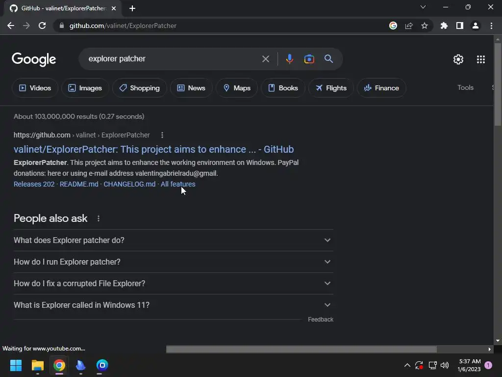
Task: Open the Windows Start menu
Action: (x=16, y=365)
